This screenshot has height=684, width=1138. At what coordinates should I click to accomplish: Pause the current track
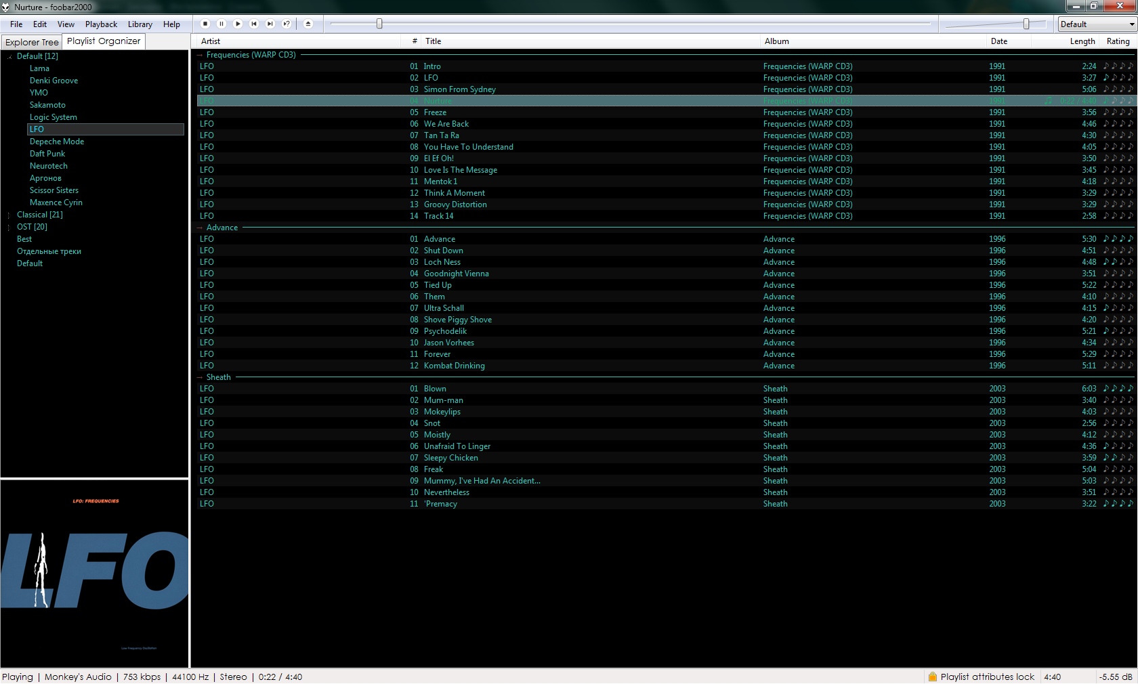click(x=222, y=24)
